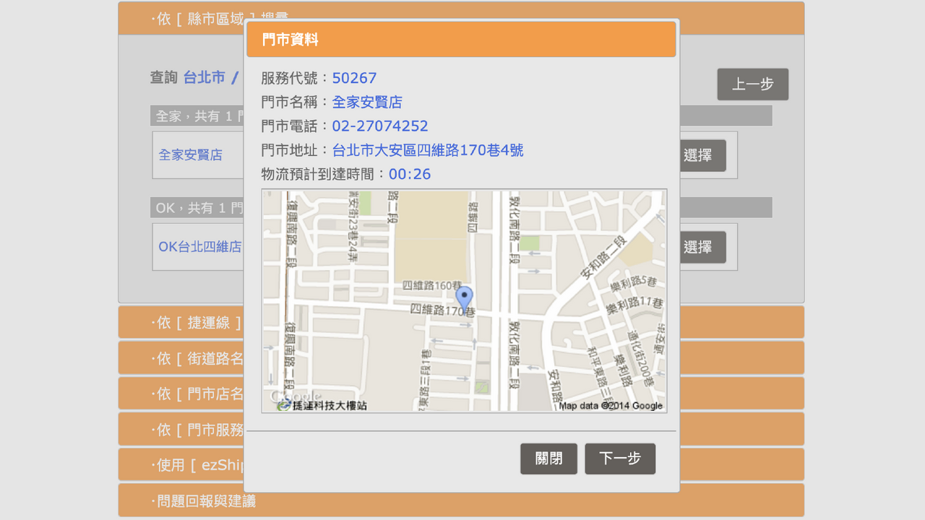Click the phone number 02-27074252 link
The width and height of the screenshot is (925, 520).
[379, 126]
